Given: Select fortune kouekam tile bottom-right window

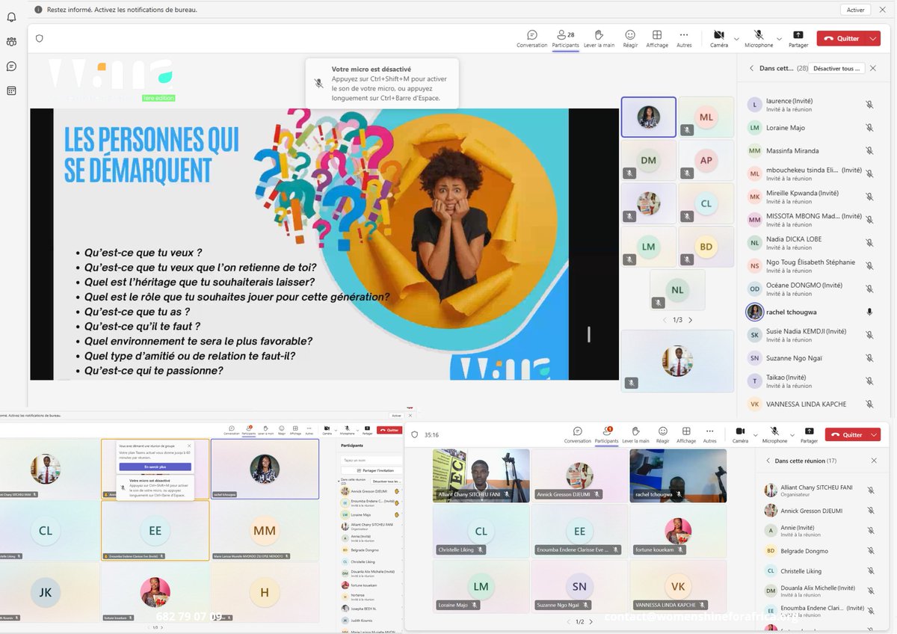Looking at the screenshot, I should coord(678,531).
